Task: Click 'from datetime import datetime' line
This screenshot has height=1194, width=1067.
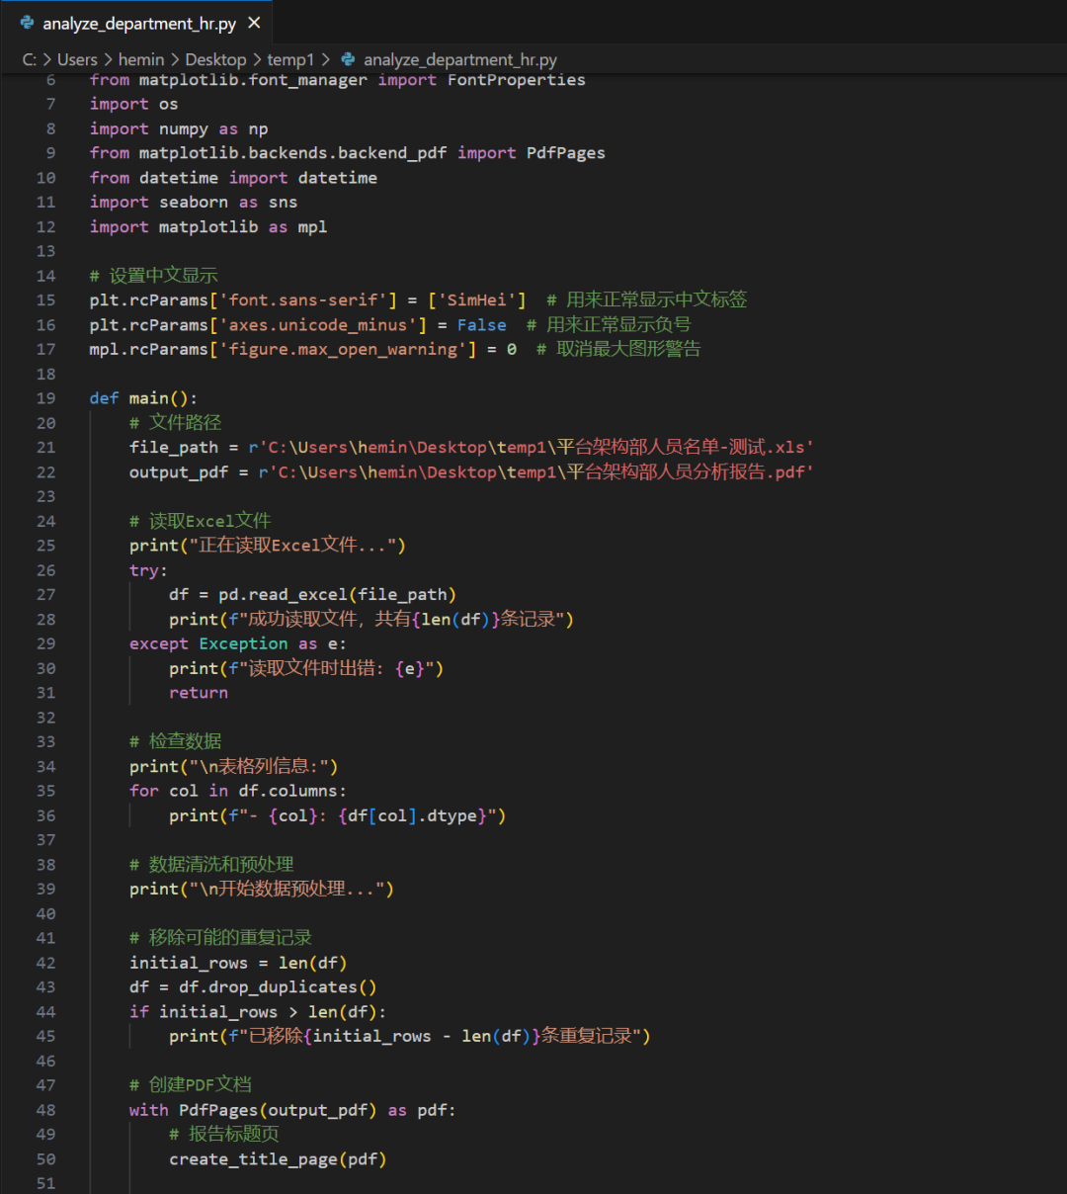Action: click(x=233, y=178)
